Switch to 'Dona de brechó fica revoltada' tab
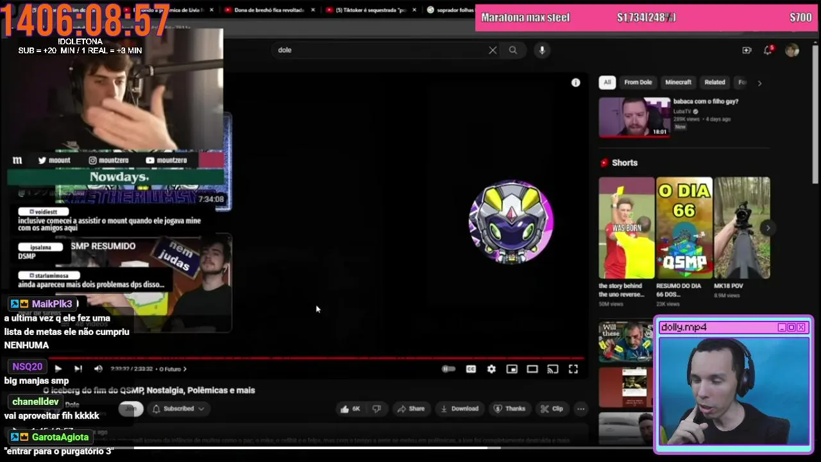Image resolution: width=821 pixels, height=462 pixels. 269,10
